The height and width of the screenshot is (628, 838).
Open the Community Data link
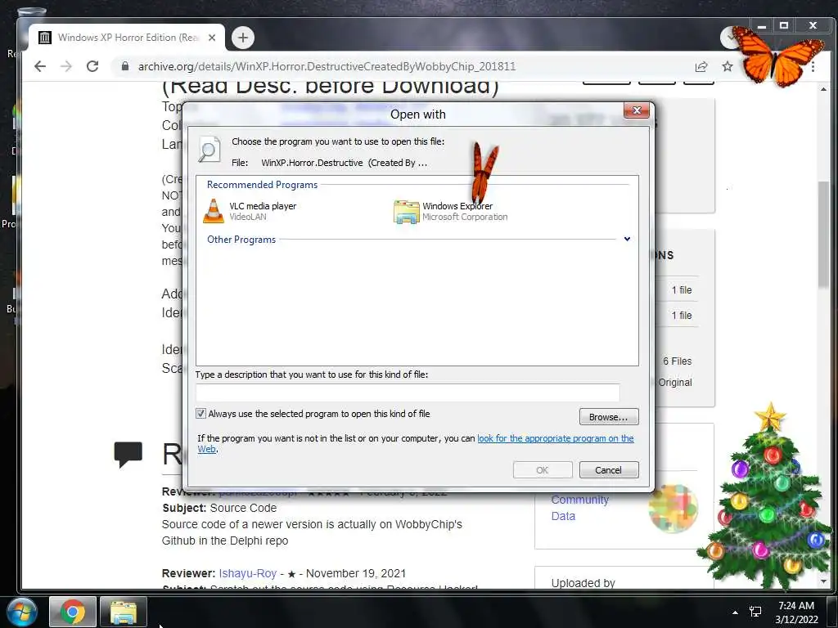click(580, 508)
